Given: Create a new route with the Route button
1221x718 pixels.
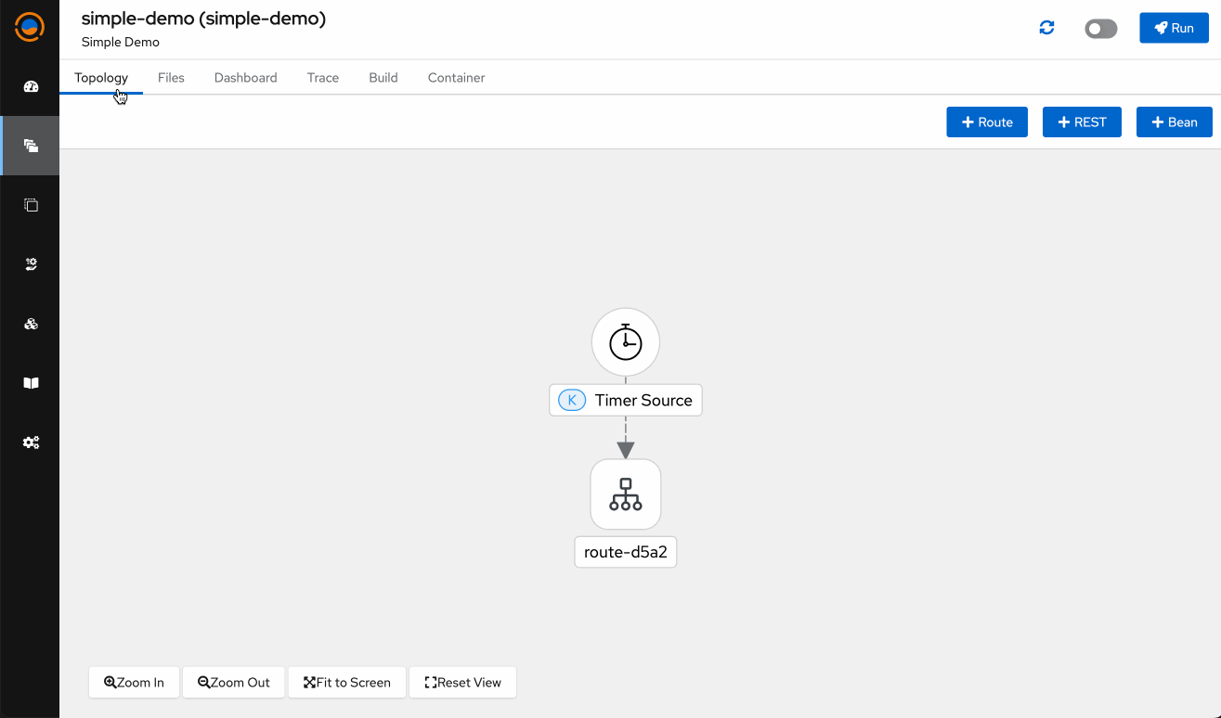Looking at the screenshot, I should tap(986, 122).
